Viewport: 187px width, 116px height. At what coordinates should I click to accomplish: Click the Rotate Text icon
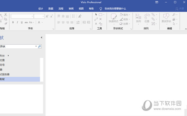point(80,16)
